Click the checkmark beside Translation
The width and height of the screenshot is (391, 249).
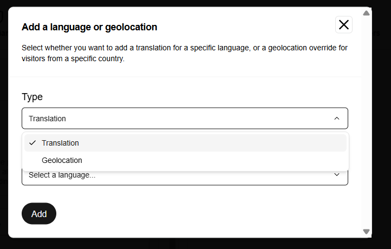pyautogui.click(x=32, y=143)
